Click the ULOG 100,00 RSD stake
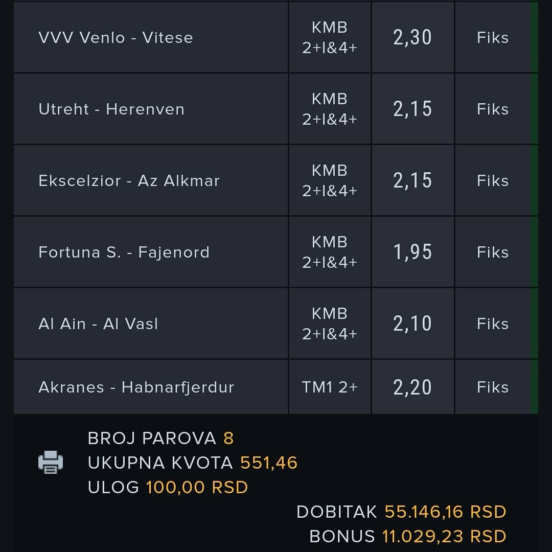This screenshot has height=552, width=552. [197, 487]
